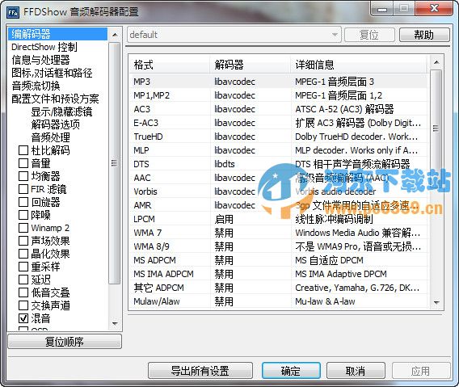Enable the 降噪 checkbox
Viewport: 459px width, 387px height.
click(23, 215)
